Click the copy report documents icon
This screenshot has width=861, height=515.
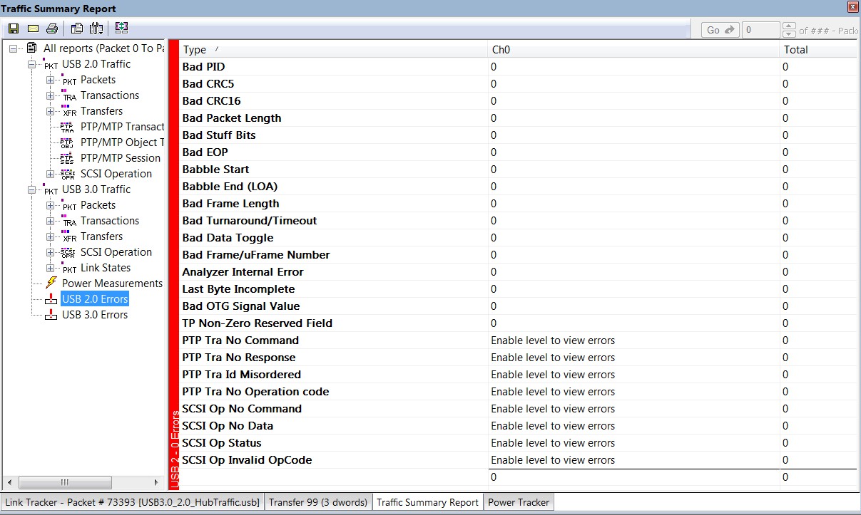[77, 28]
